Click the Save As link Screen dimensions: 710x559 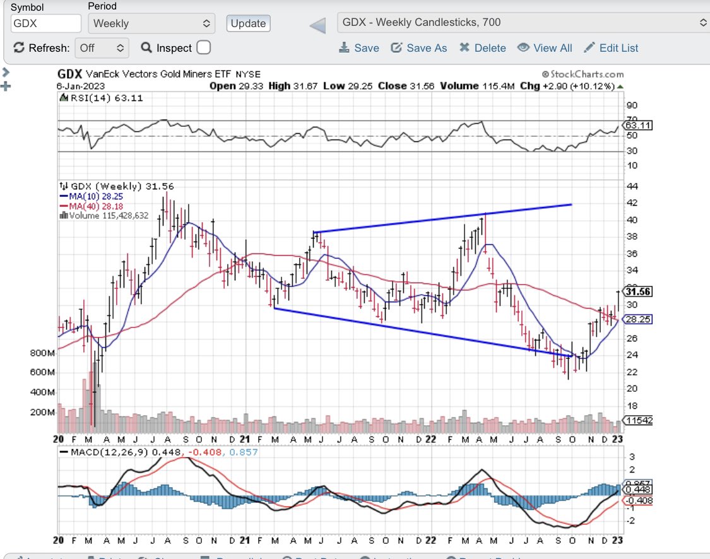[x=427, y=48]
